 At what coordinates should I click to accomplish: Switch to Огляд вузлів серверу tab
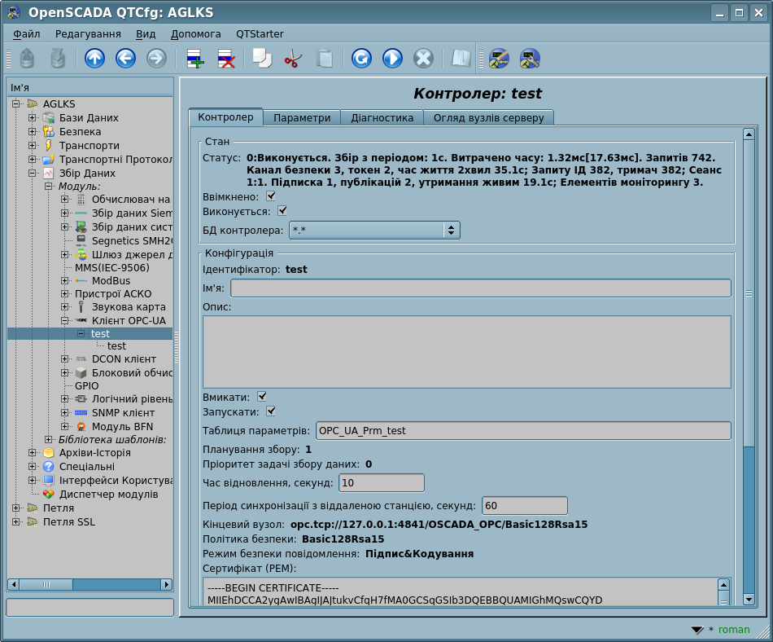click(488, 118)
